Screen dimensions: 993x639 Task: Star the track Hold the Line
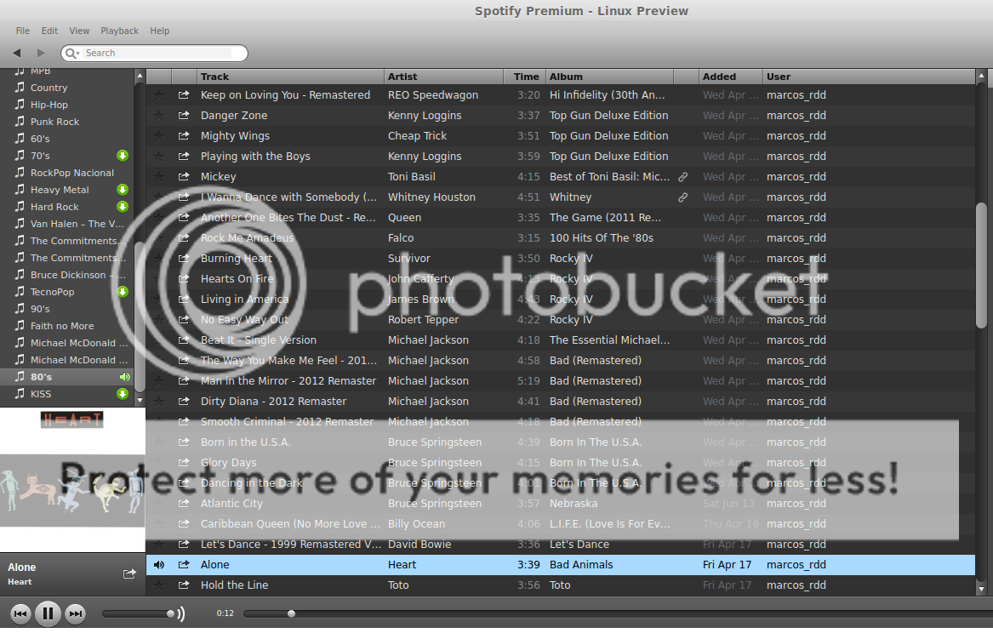pos(159,585)
